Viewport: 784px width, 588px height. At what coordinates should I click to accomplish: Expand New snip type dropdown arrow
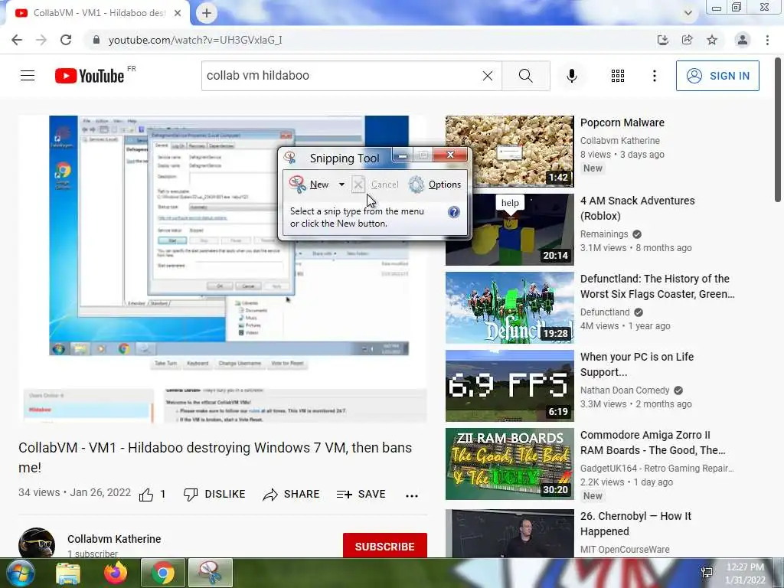point(341,185)
